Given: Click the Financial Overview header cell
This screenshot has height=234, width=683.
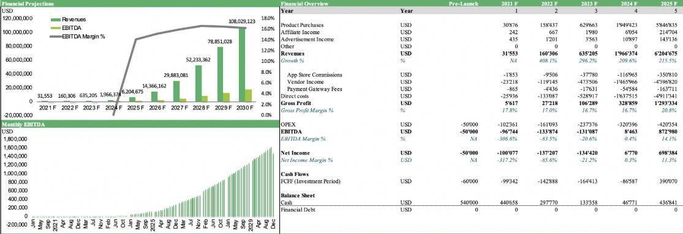Looking at the screenshot, I should point(304,4).
